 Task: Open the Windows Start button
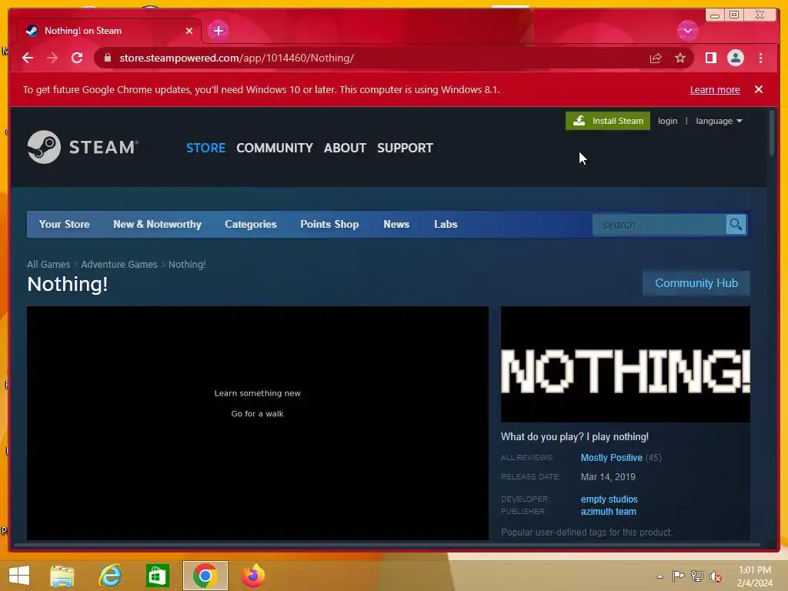click(19, 576)
